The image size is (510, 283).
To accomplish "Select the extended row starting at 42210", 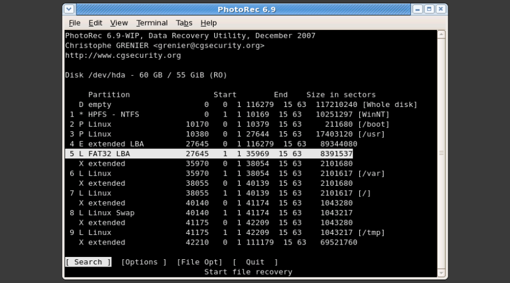I will point(218,242).
